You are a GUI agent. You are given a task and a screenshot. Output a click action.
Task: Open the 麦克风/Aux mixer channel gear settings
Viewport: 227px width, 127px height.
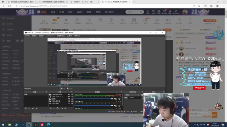[119, 99]
